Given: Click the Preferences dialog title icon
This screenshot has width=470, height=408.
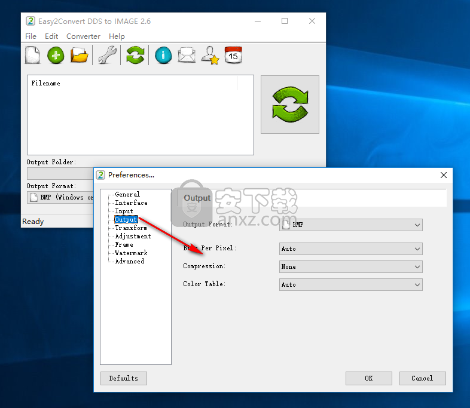Looking at the screenshot, I should click(x=100, y=175).
